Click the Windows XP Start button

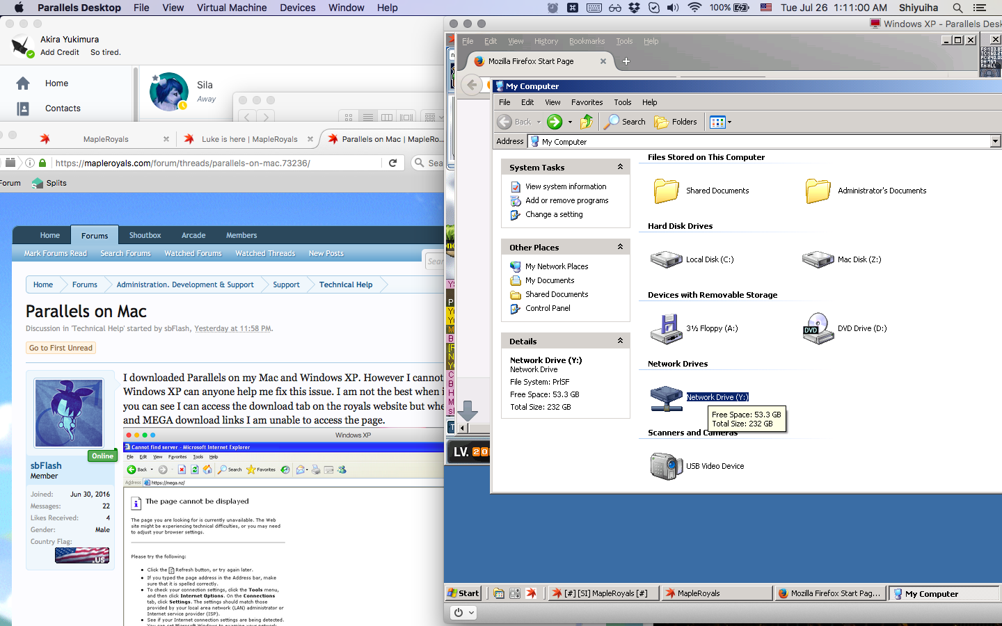coord(463,593)
